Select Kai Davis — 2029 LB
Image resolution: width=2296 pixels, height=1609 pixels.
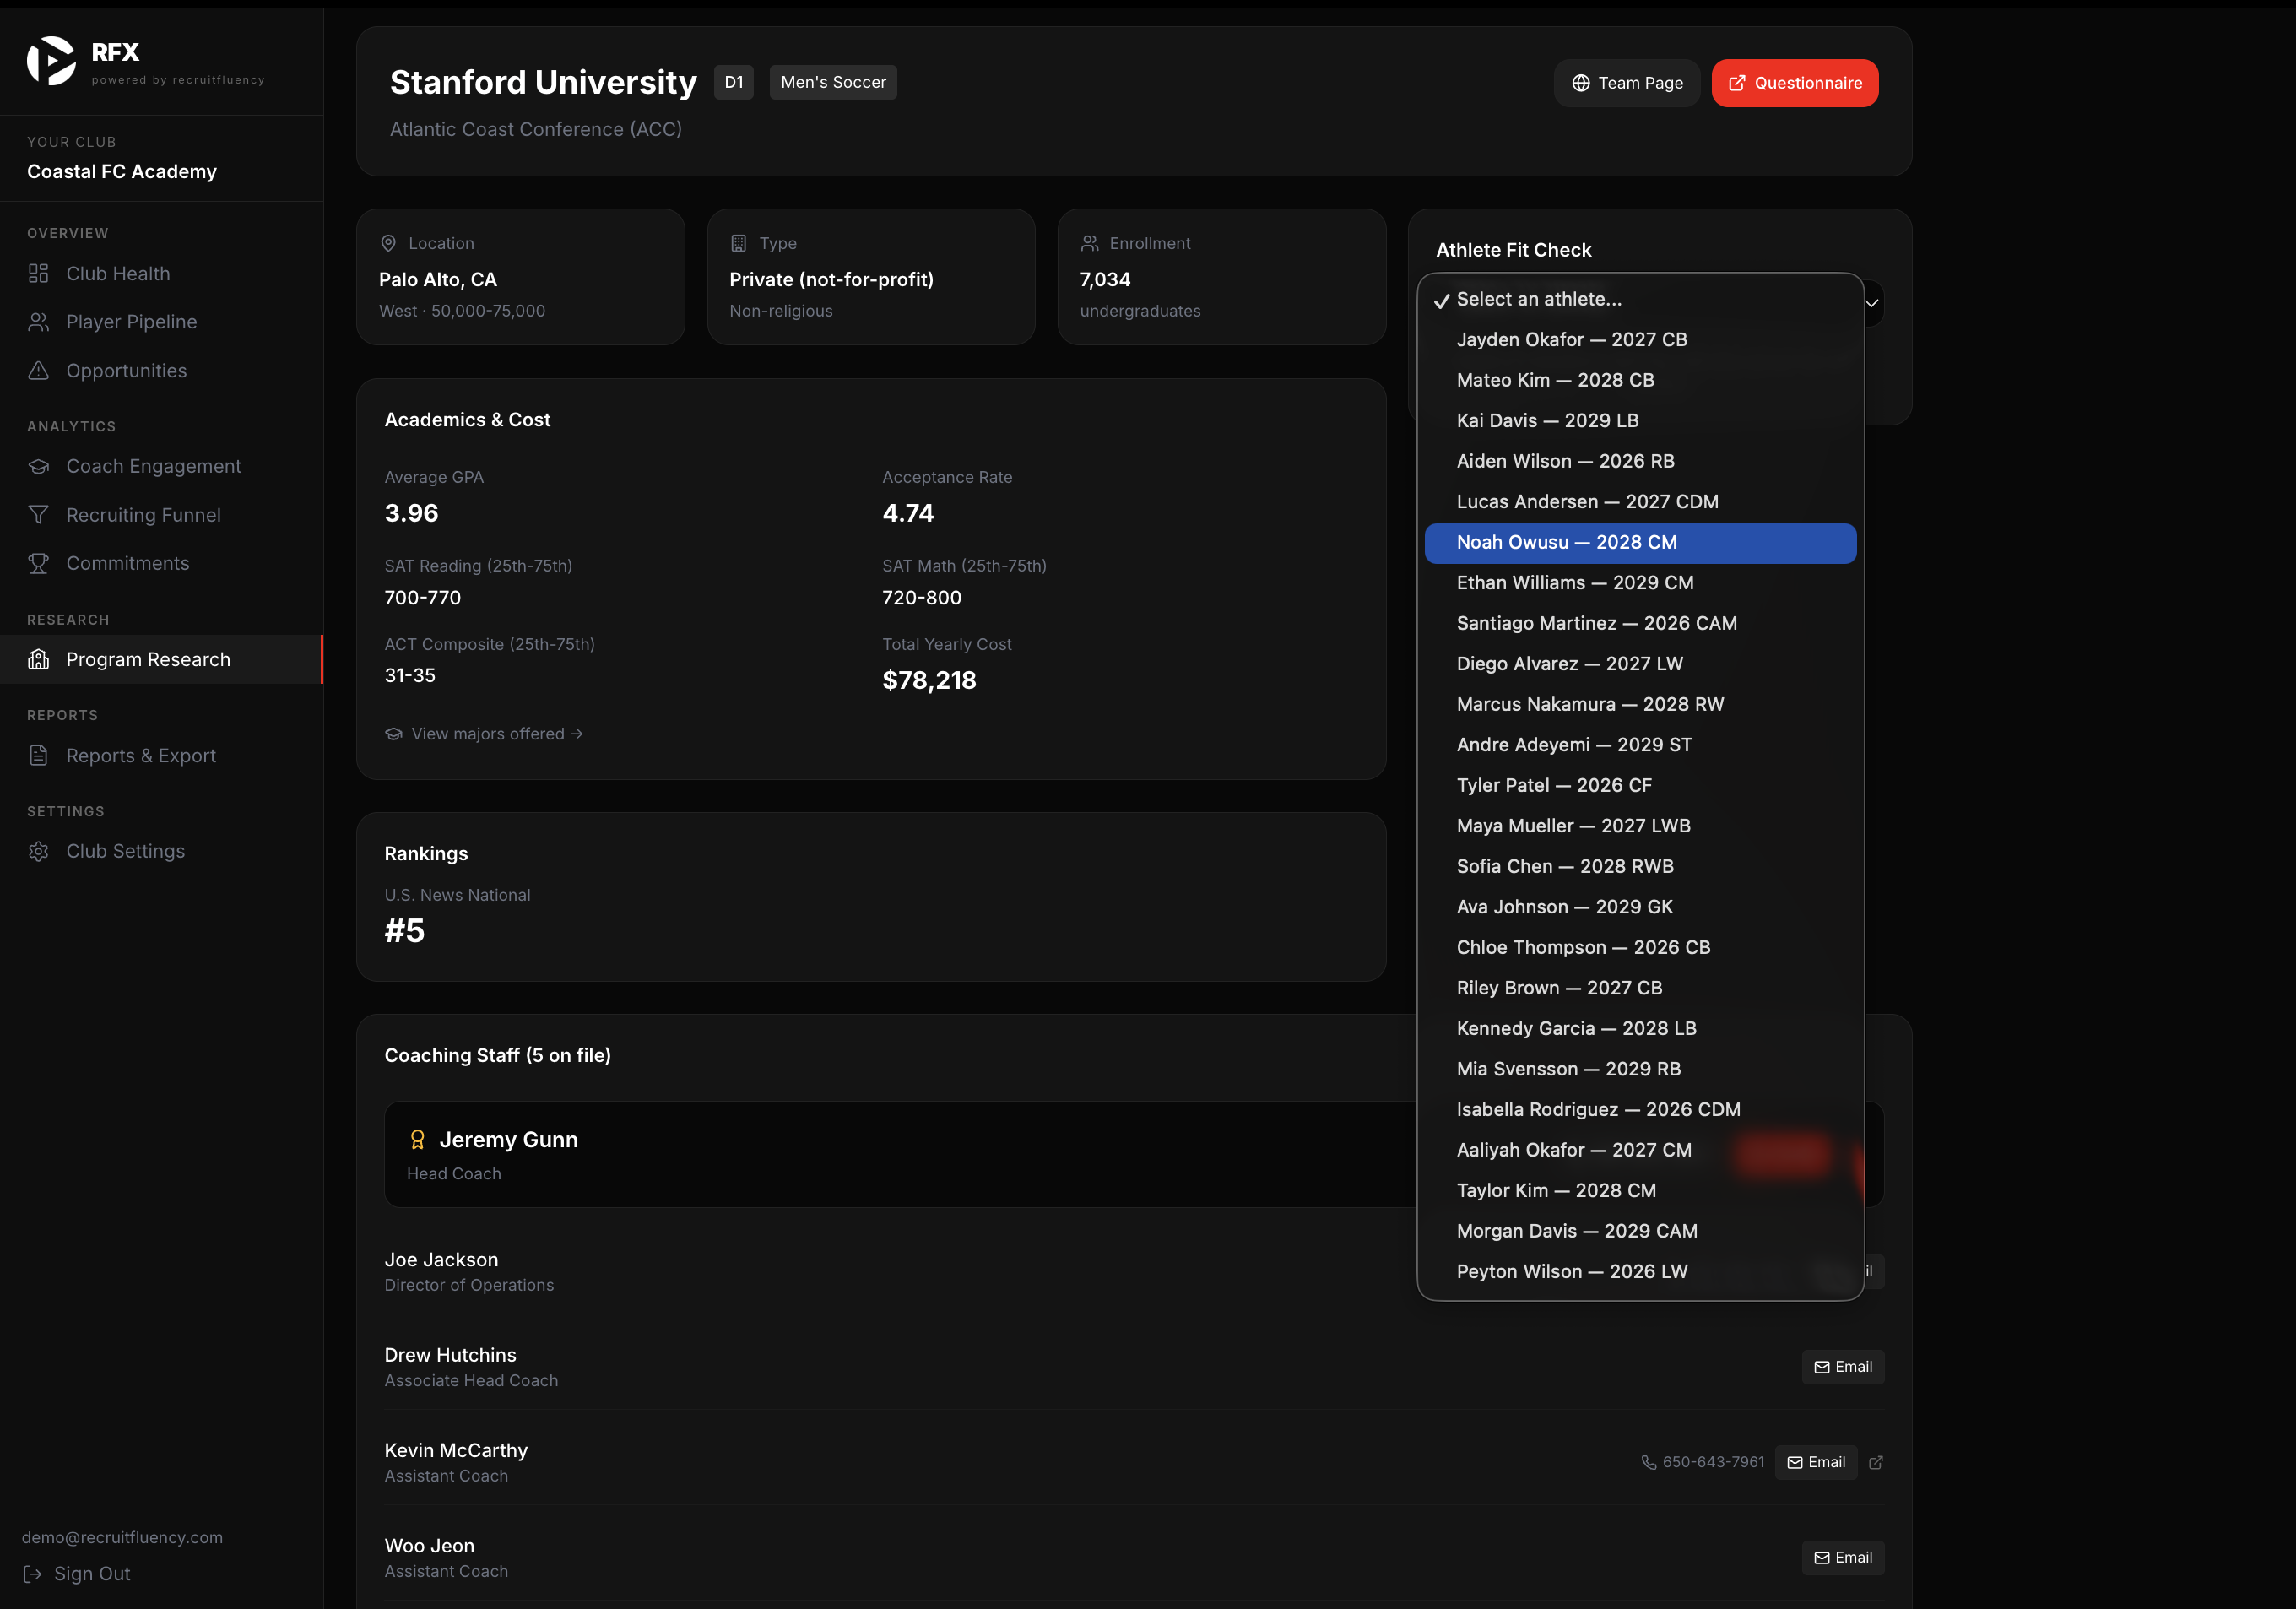(1640, 421)
